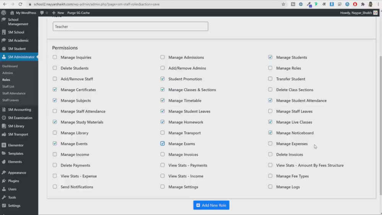
Task: Open Plugins from the sidebar icon
Action: (x=4, y=181)
